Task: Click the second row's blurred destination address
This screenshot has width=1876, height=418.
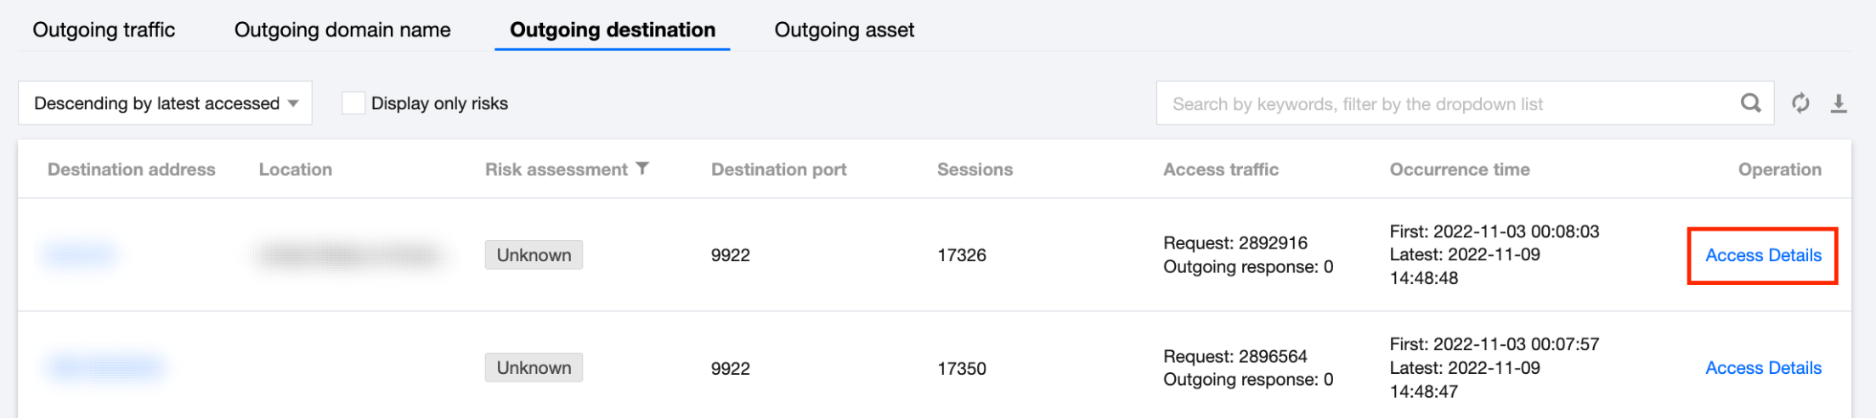Action: click(105, 367)
